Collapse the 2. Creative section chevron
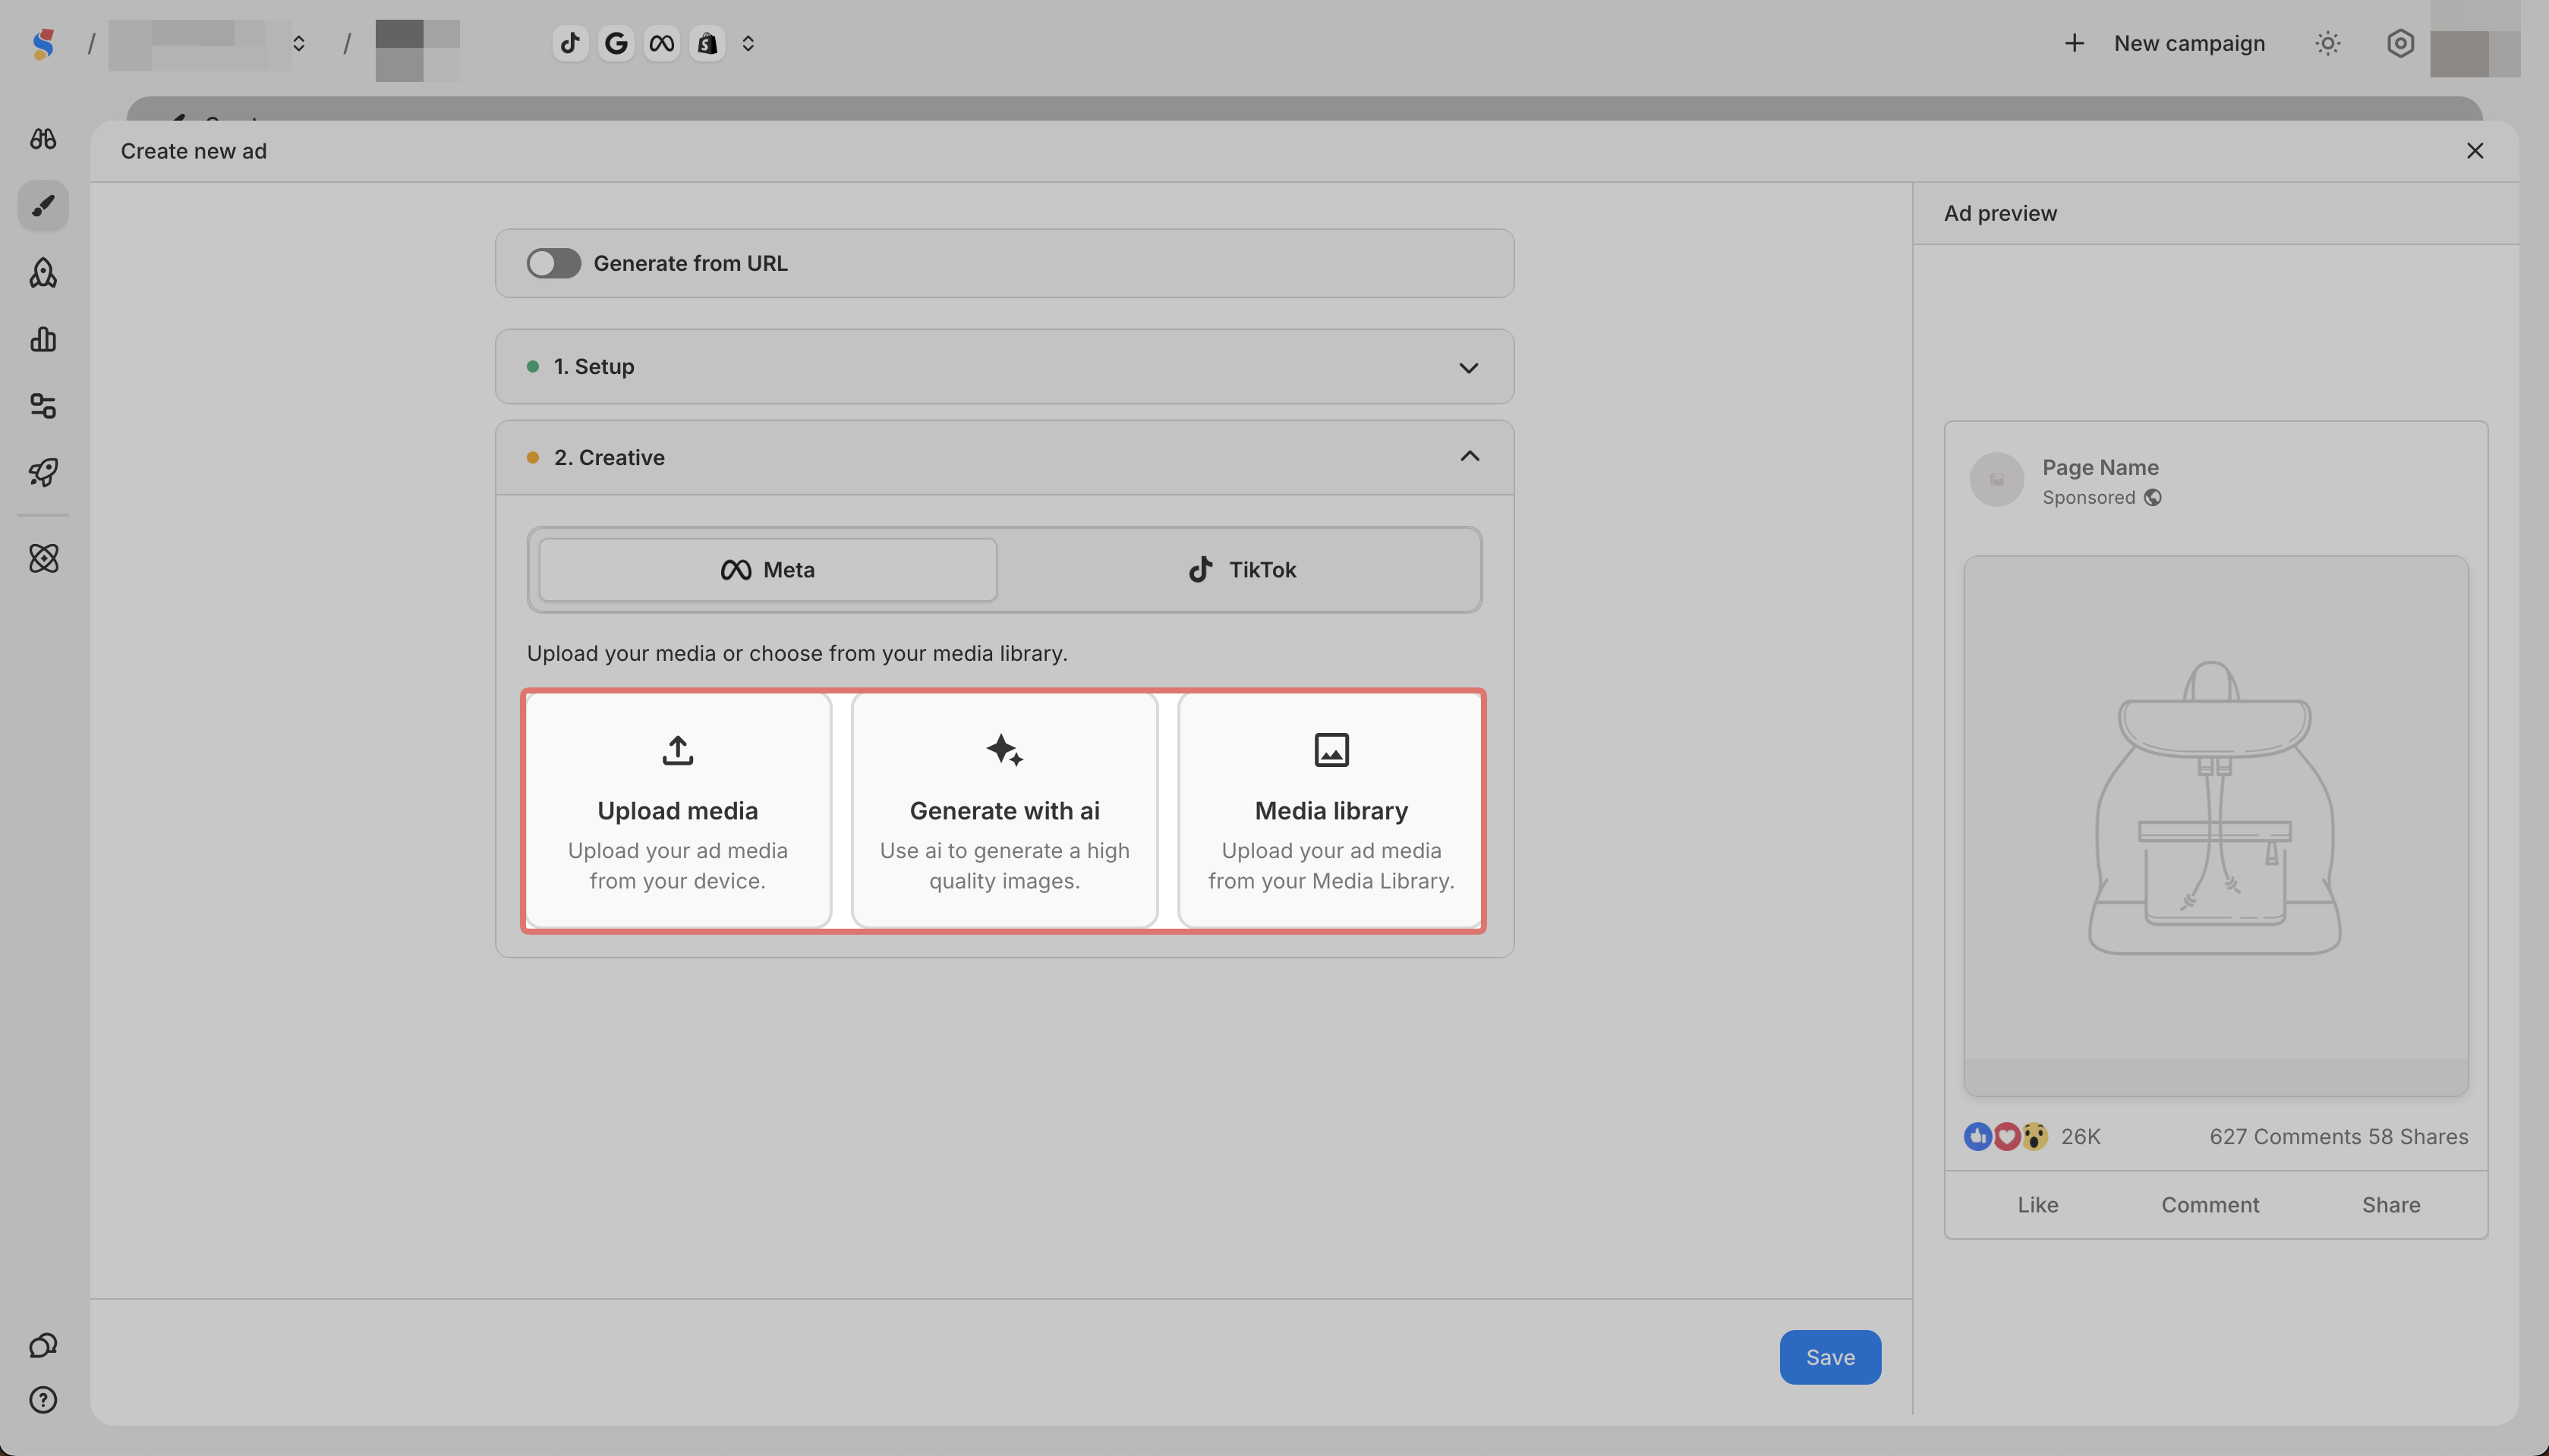This screenshot has height=1456, width=2549. pos(1469,457)
